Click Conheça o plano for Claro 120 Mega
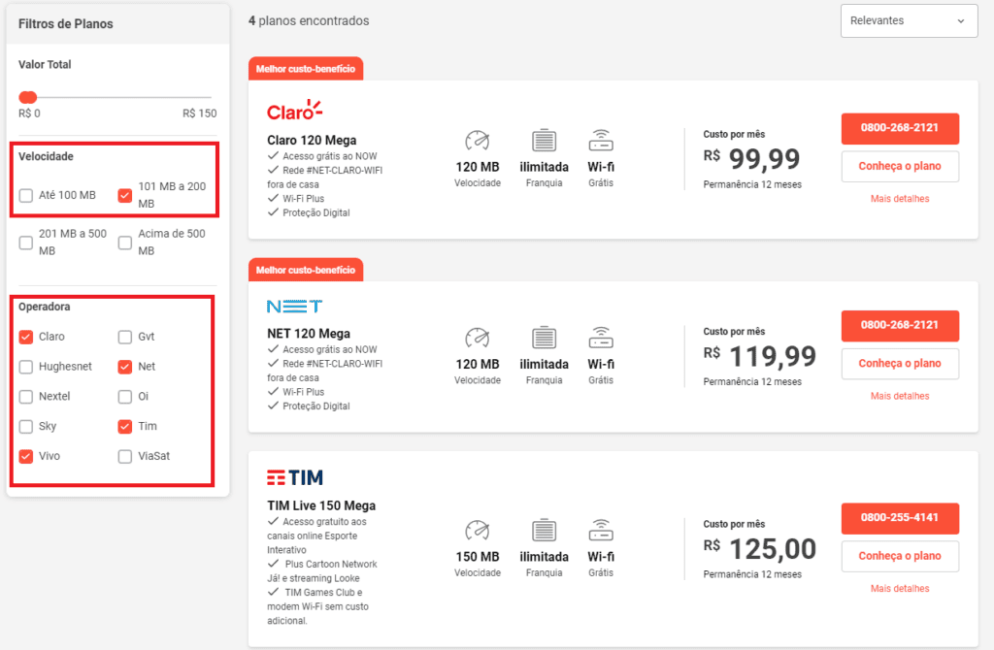This screenshot has width=994, height=650. tap(899, 166)
